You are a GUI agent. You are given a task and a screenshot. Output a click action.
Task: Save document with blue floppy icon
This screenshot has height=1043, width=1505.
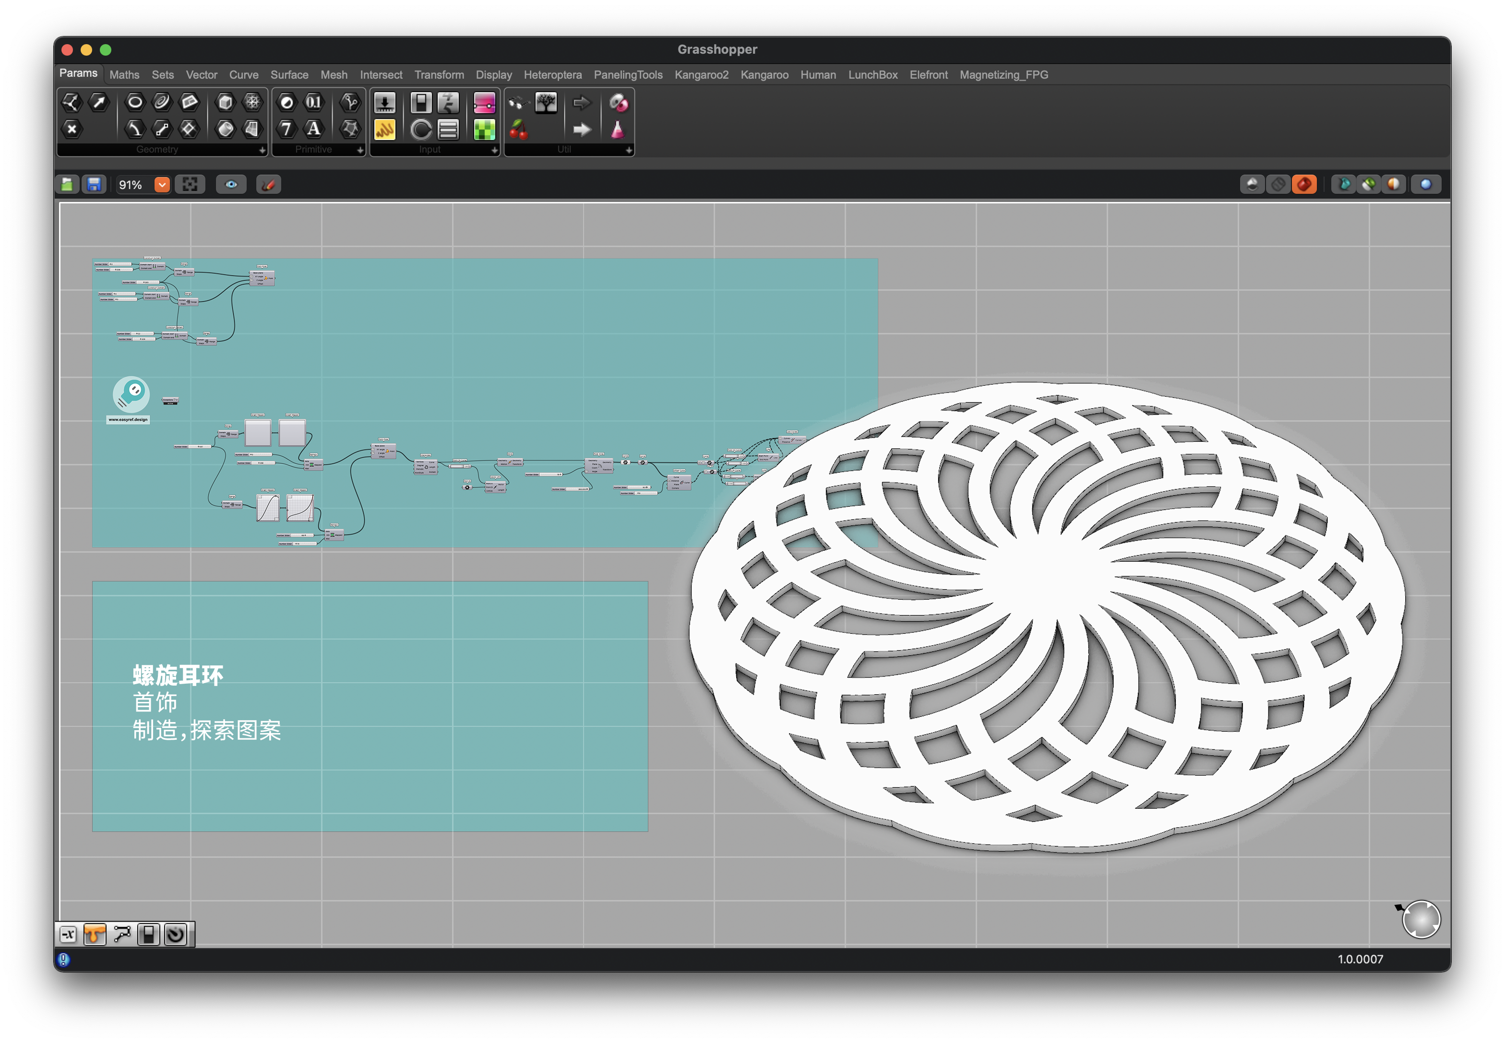pyautogui.click(x=94, y=185)
